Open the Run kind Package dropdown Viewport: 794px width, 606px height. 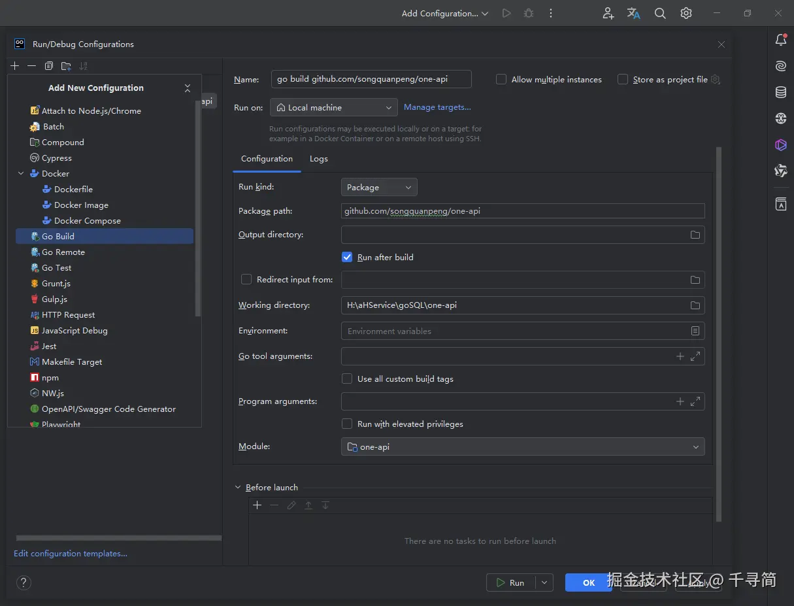click(x=379, y=187)
